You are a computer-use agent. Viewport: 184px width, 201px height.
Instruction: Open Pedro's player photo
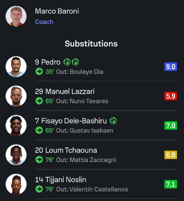click(x=16, y=67)
